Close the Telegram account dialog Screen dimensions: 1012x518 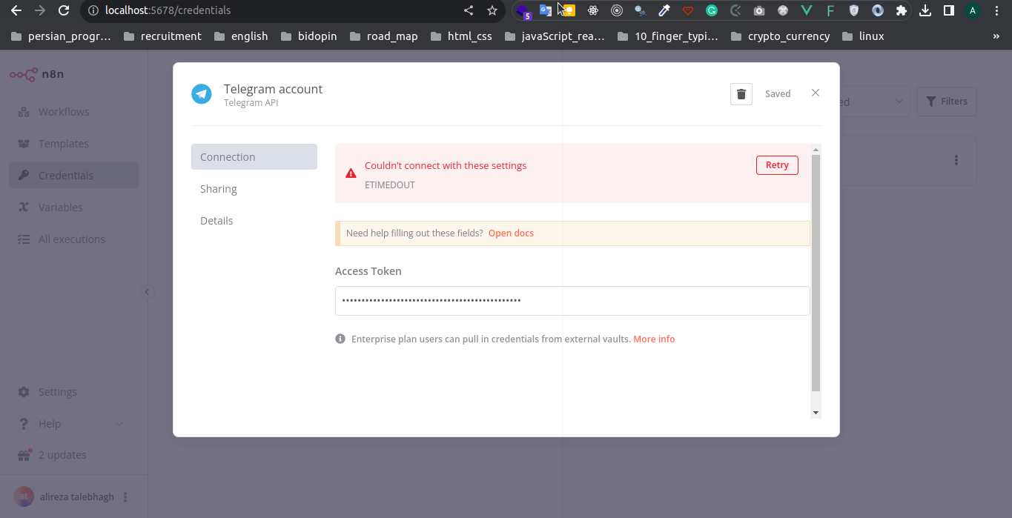(x=815, y=93)
